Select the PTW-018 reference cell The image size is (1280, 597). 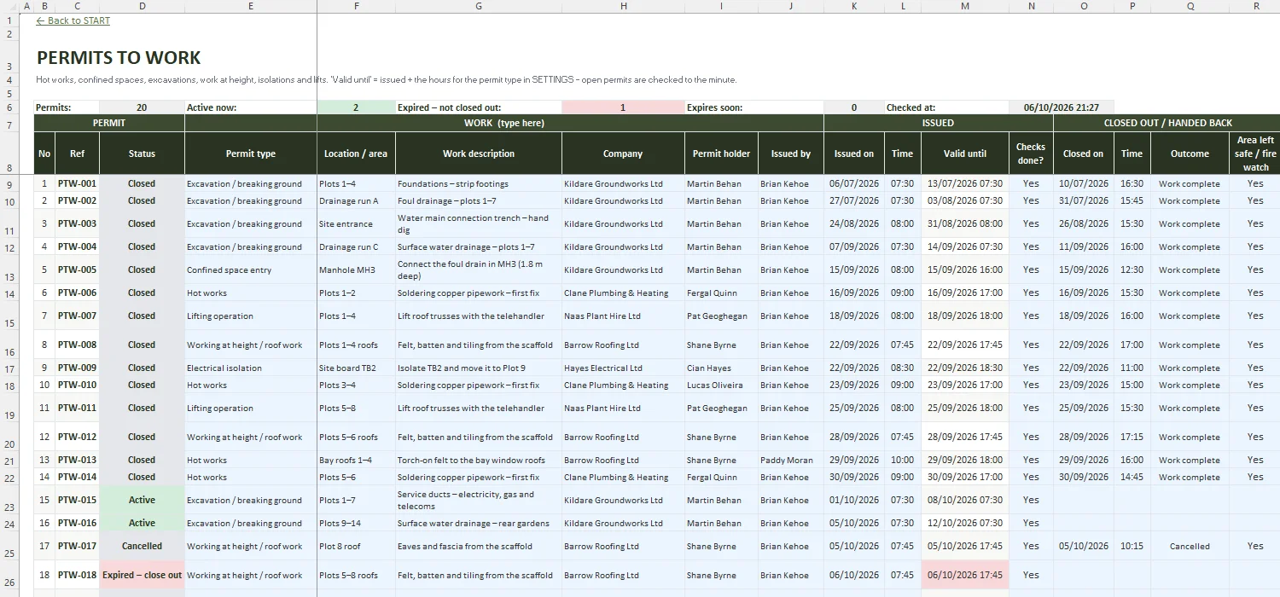(77, 575)
